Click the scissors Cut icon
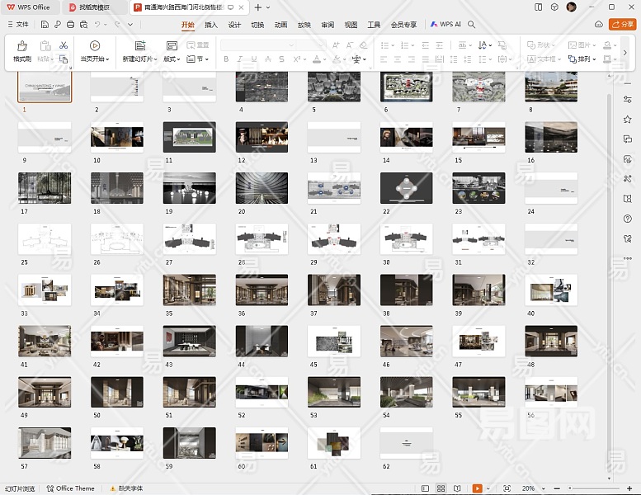 pyautogui.click(x=64, y=45)
